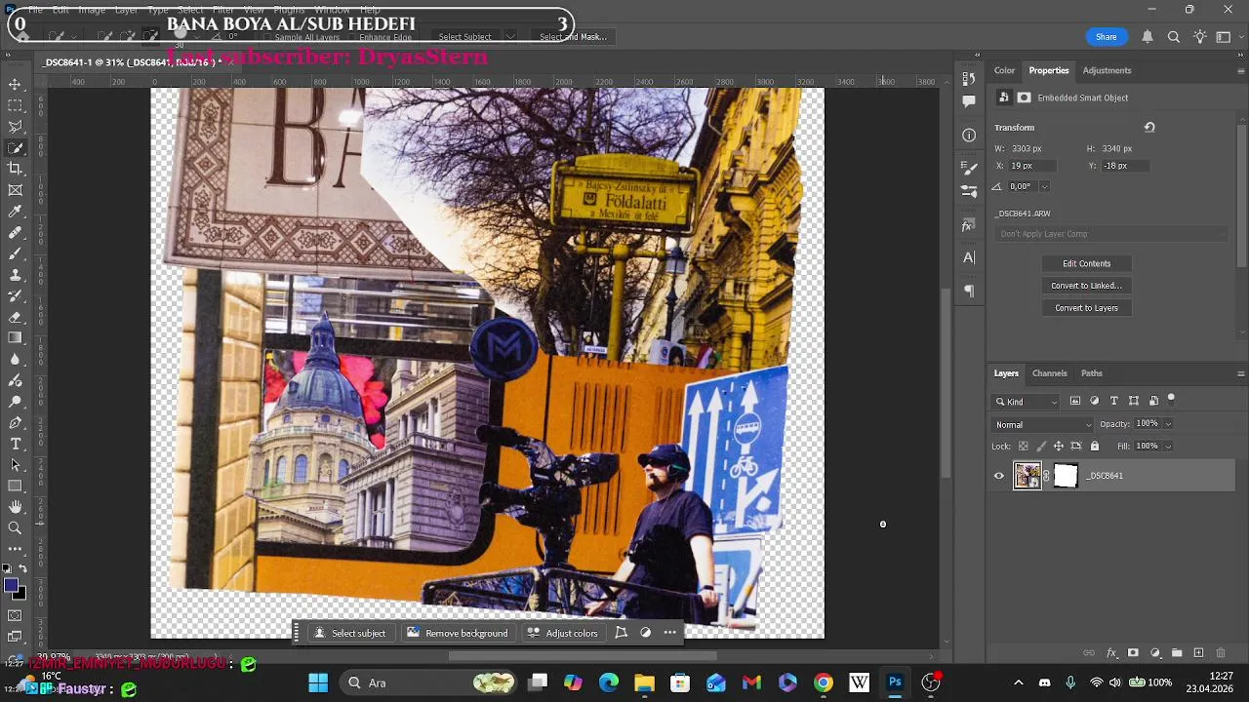Toggle lock position
This screenshot has width=1249, height=702.
pyautogui.click(x=1059, y=447)
